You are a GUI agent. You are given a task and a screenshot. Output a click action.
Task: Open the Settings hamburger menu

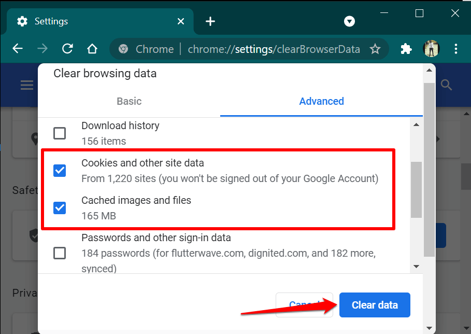[x=27, y=85]
